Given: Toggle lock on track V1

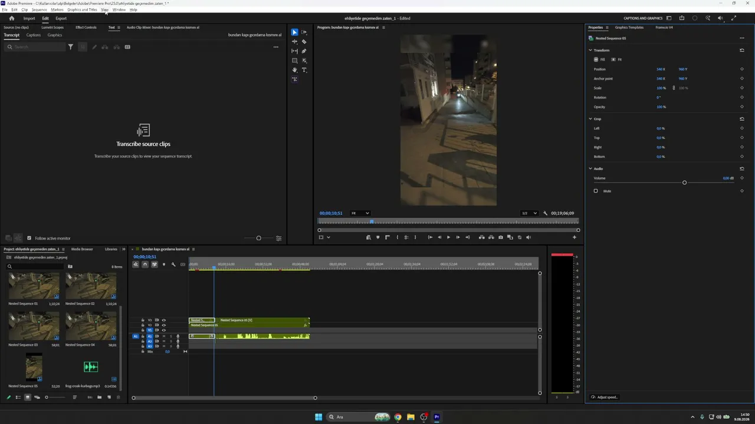Looking at the screenshot, I should 143,330.
